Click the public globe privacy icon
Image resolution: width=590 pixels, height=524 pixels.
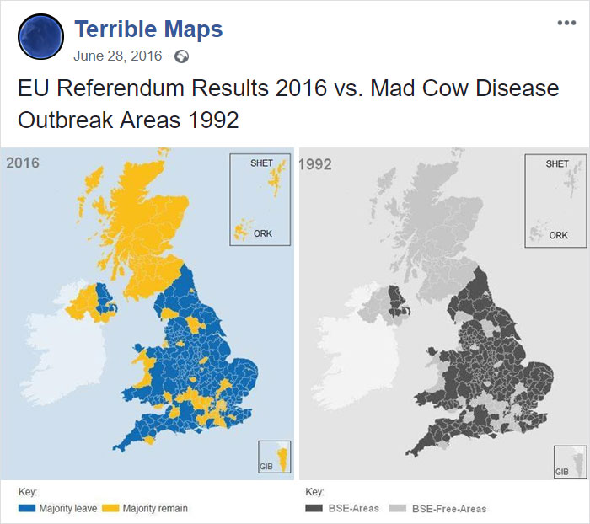[x=182, y=57]
